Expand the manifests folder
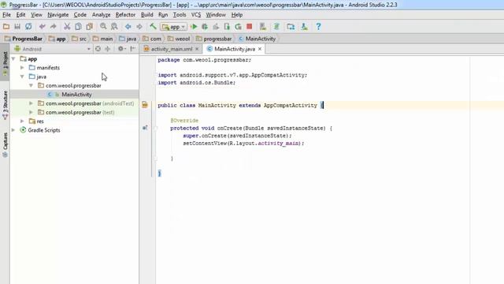The height and width of the screenshot is (284, 504). [x=22, y=68]
